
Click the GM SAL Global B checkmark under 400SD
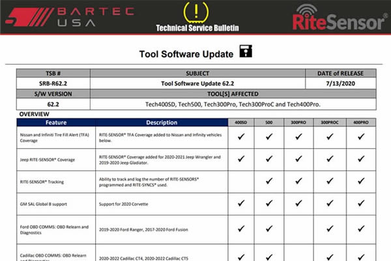click(241, 204)
